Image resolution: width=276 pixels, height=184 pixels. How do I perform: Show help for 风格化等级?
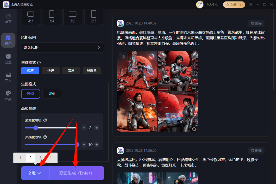click(45, 137)
